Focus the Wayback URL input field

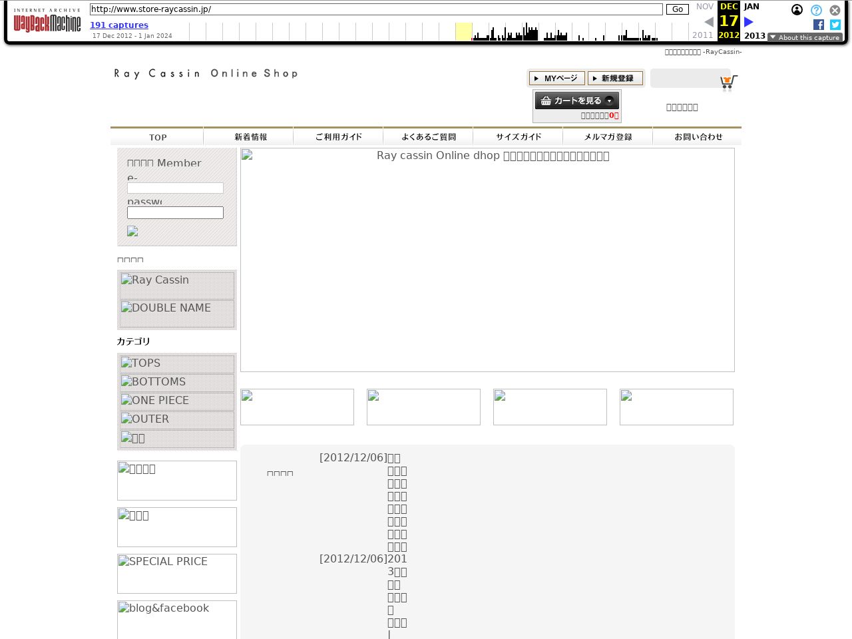pos(376,9)
